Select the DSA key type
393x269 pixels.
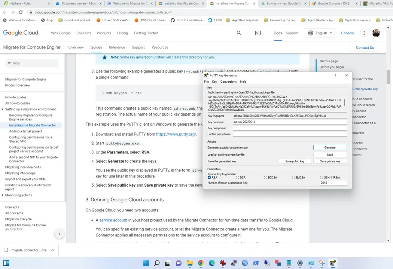coord(237,177)
